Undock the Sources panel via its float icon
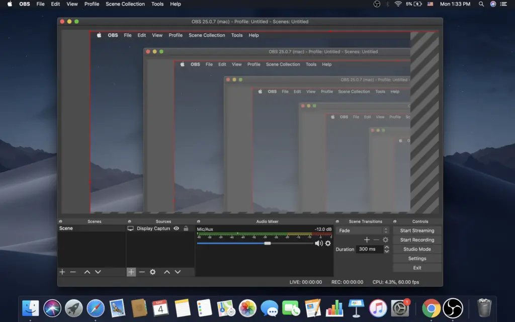This screenshot has width=515, height=322. pyautogui.click(x=129, y=221)
